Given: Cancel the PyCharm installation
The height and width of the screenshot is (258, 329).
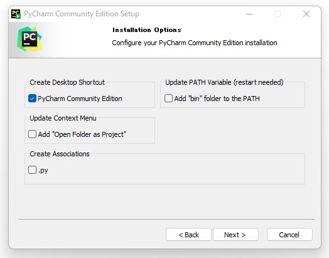Looking at the screenshot, I should tap(289, 235).
